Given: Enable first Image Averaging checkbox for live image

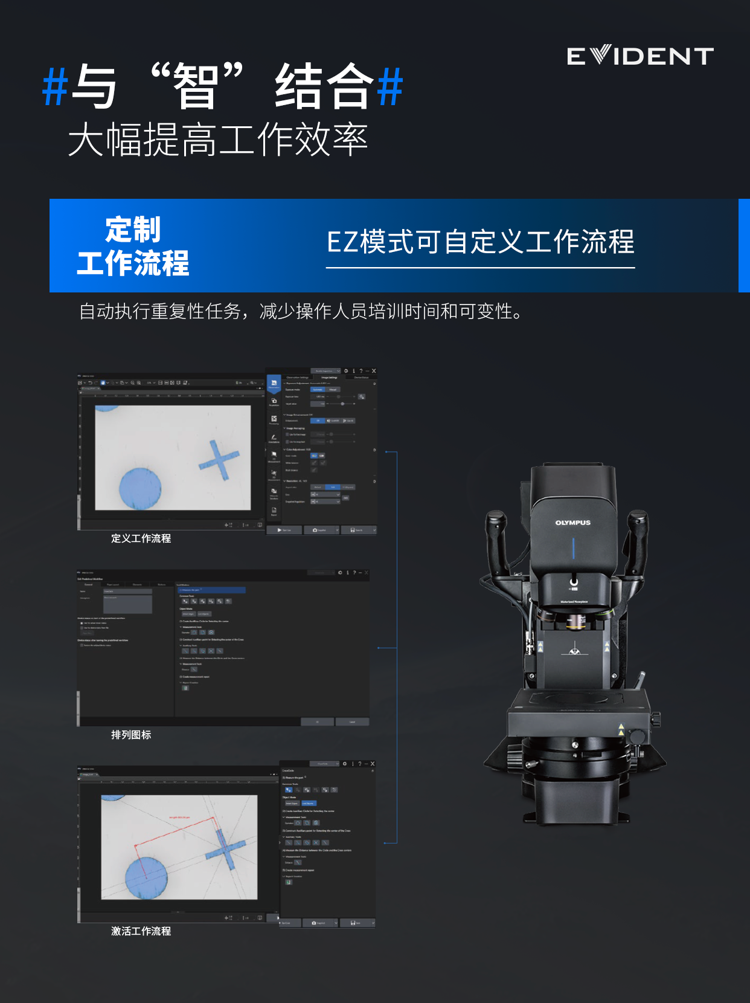Looking at the screenshot, I should pyautogui.click(x=287, y=434).
